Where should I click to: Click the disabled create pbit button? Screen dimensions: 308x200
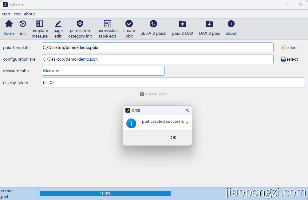pyautogui.click(x=153, y=94)
